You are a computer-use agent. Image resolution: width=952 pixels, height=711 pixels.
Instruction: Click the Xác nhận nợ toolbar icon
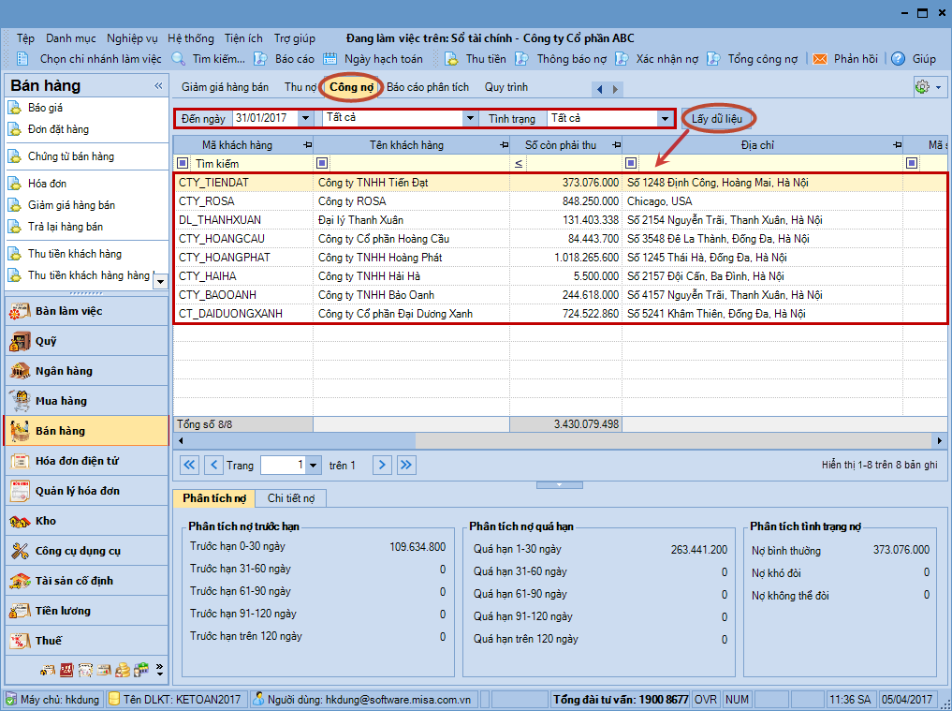pos(622,59)
